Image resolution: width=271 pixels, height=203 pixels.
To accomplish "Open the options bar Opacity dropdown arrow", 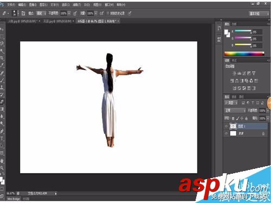I will (69, 14).
